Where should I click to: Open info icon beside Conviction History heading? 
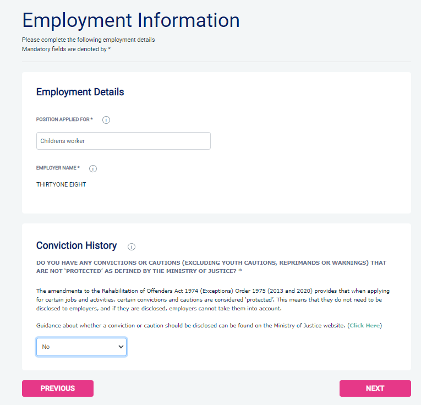click(x=132, y=247)
